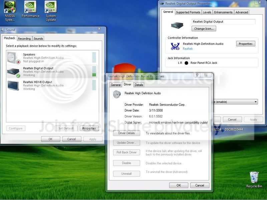
Task: Click the Rear Panel RCA Jack label
Action: pos(204,63)
